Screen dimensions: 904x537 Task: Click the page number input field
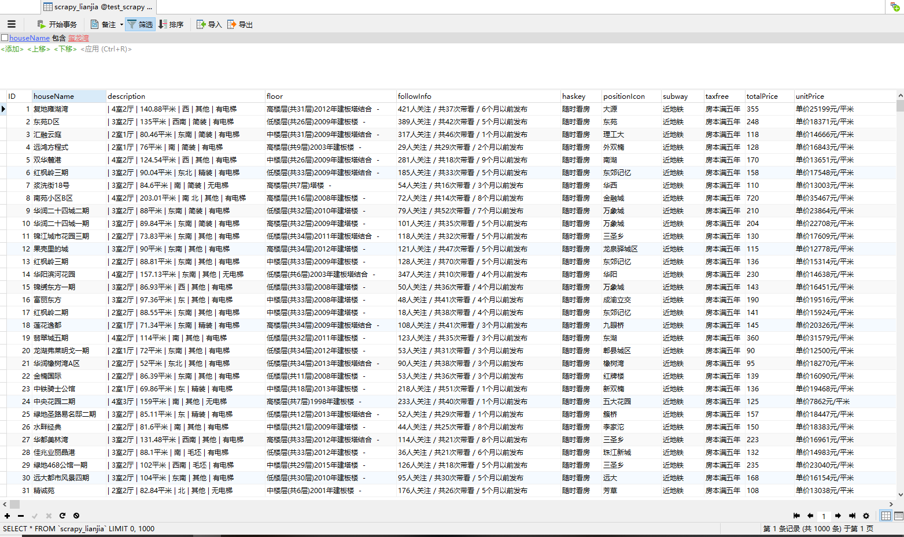pos(824,516)
